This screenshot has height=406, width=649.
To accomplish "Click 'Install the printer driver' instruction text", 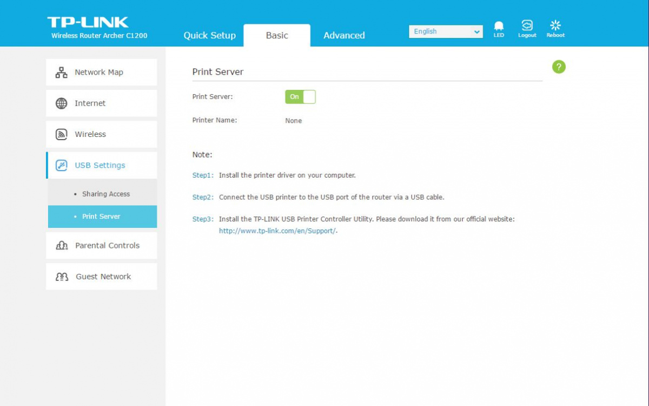I will tap(287, 175).
